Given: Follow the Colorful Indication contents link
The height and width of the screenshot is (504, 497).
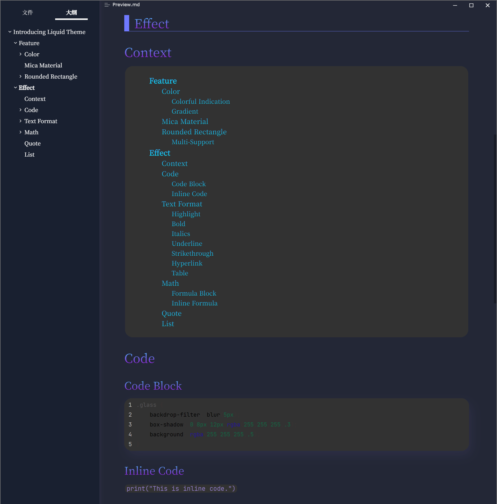Looking at the screenshot, I should (201, 101).
